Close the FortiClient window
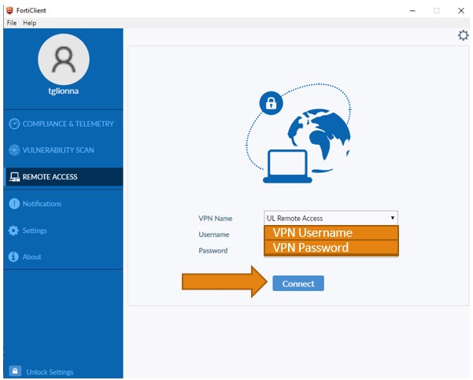 461,10
